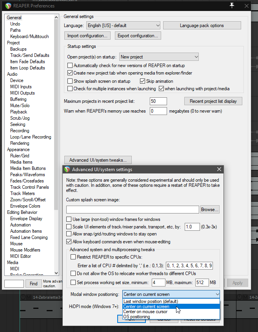Image resolution: width=258 pixels, height=332 pixels.
Task: Click the CPU list input field
Action: [189, 266]
